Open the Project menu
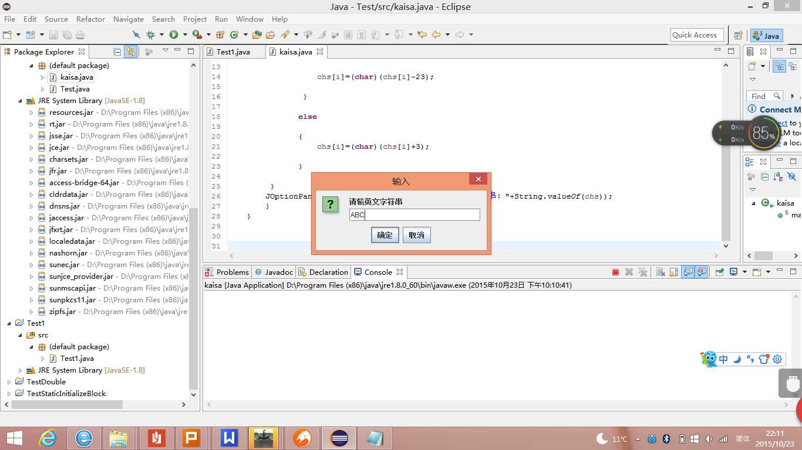 (195, 19)
